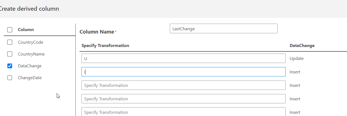Select the third row's empty transformation field
Image resolution: width=347 pixels, height=116 pixels.
click(x=183, y=85)
